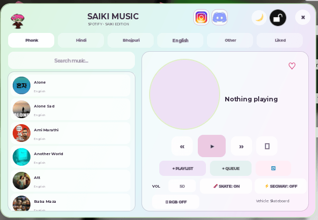Image resolution: width=318 pixels, height=220 pixels.
Task: Add song with + PLAYLIST button
Action: (x=183, y=168)
